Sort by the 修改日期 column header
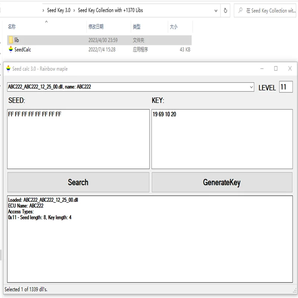 click(96, 26)
